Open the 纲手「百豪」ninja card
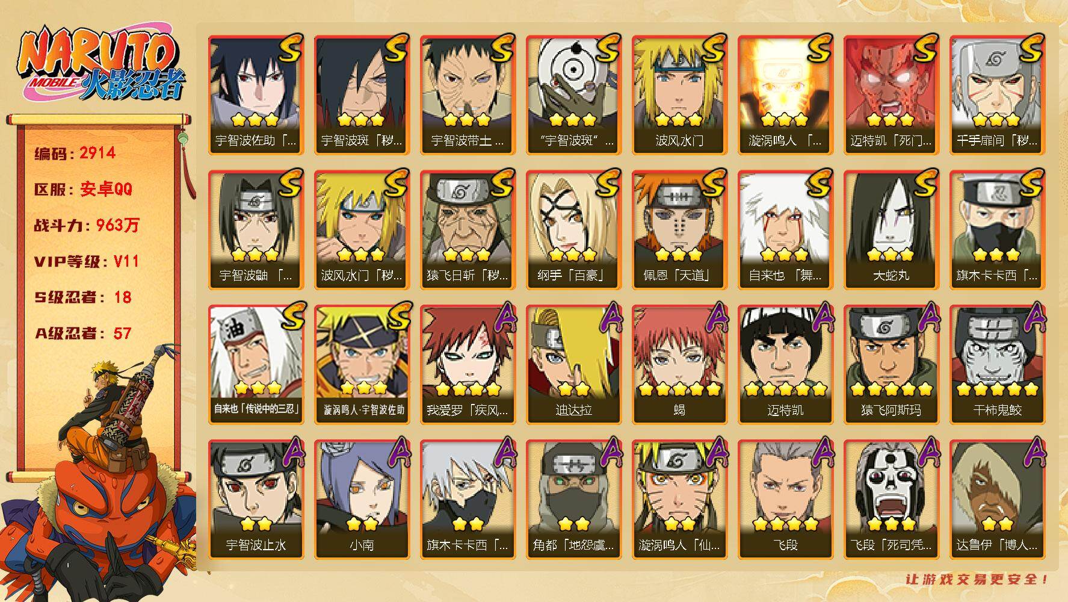This screenshot has width=1068, height=602. (573, 230)
